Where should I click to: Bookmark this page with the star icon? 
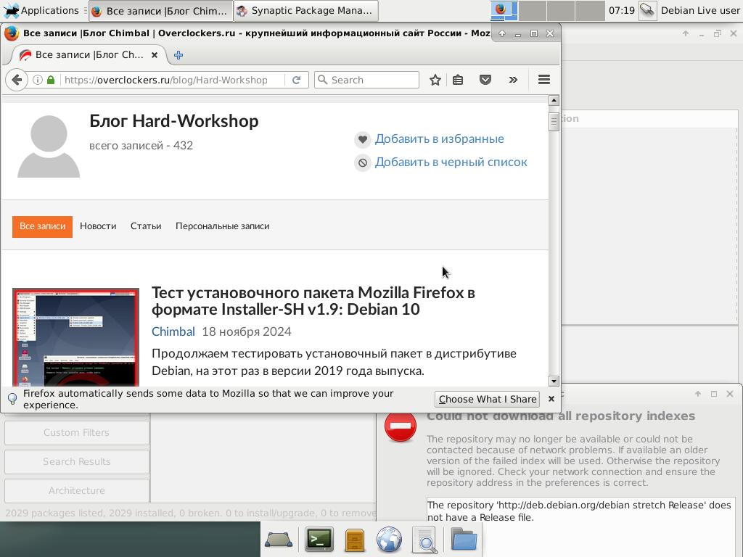click(435, 80)
